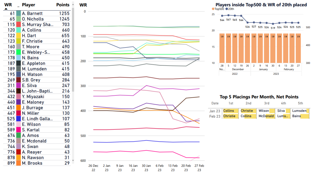
Task: Click the 2022 year axis label
Action: coord(235,73)
